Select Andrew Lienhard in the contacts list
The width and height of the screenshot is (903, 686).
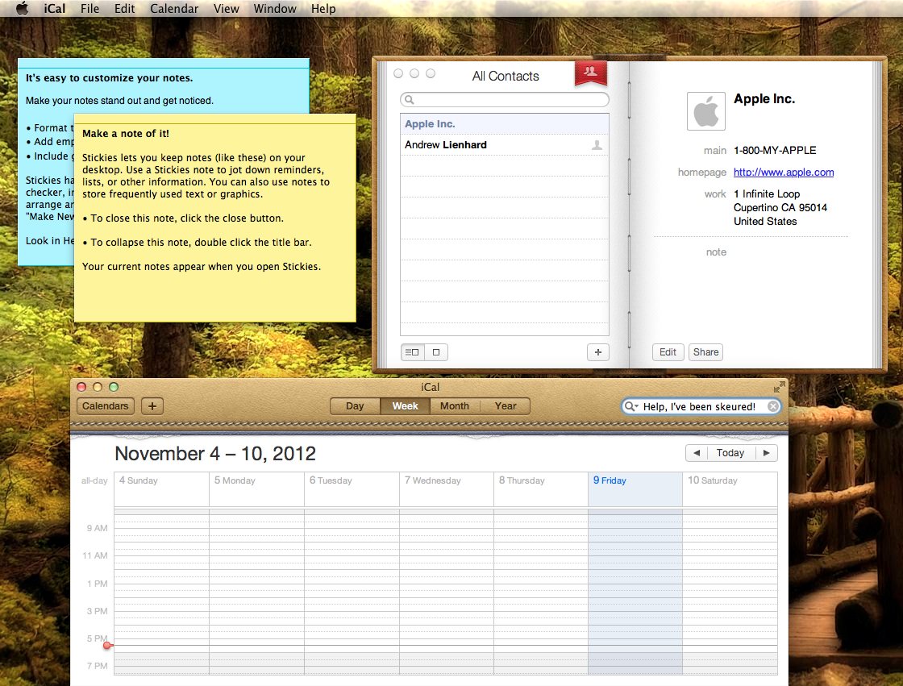(x=505, y=145)
